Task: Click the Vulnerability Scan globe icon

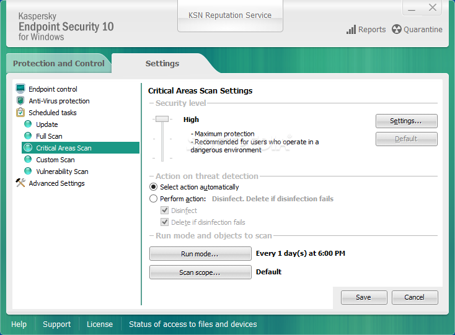Action: [x=28, y=172]
